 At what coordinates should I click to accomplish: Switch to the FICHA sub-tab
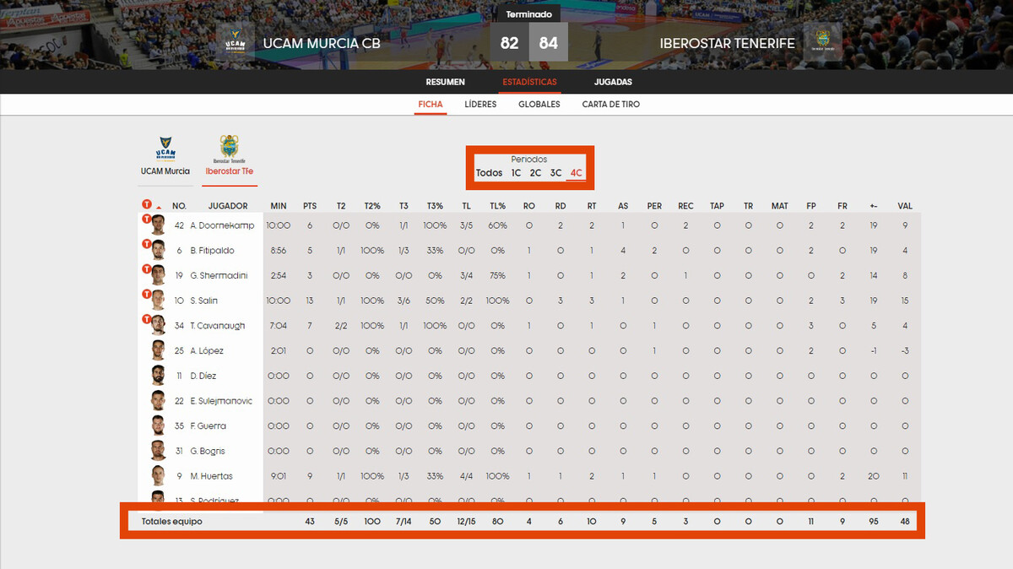(431, 105)
